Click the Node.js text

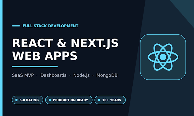81,75
